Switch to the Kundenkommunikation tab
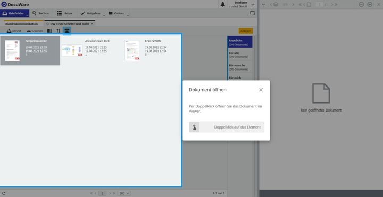Image resolution: width=383 pixels, height=197 pixels. coord(21,24)
